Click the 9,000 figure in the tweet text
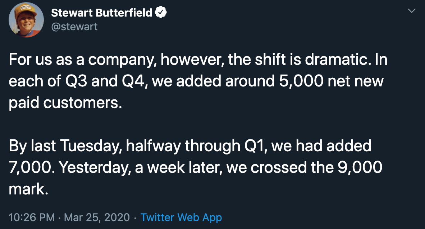Screen dimensions: 425x229 click(360, 167)
